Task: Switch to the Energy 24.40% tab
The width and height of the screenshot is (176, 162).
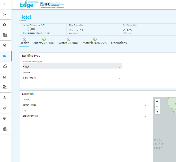Action: pos(44,43)
